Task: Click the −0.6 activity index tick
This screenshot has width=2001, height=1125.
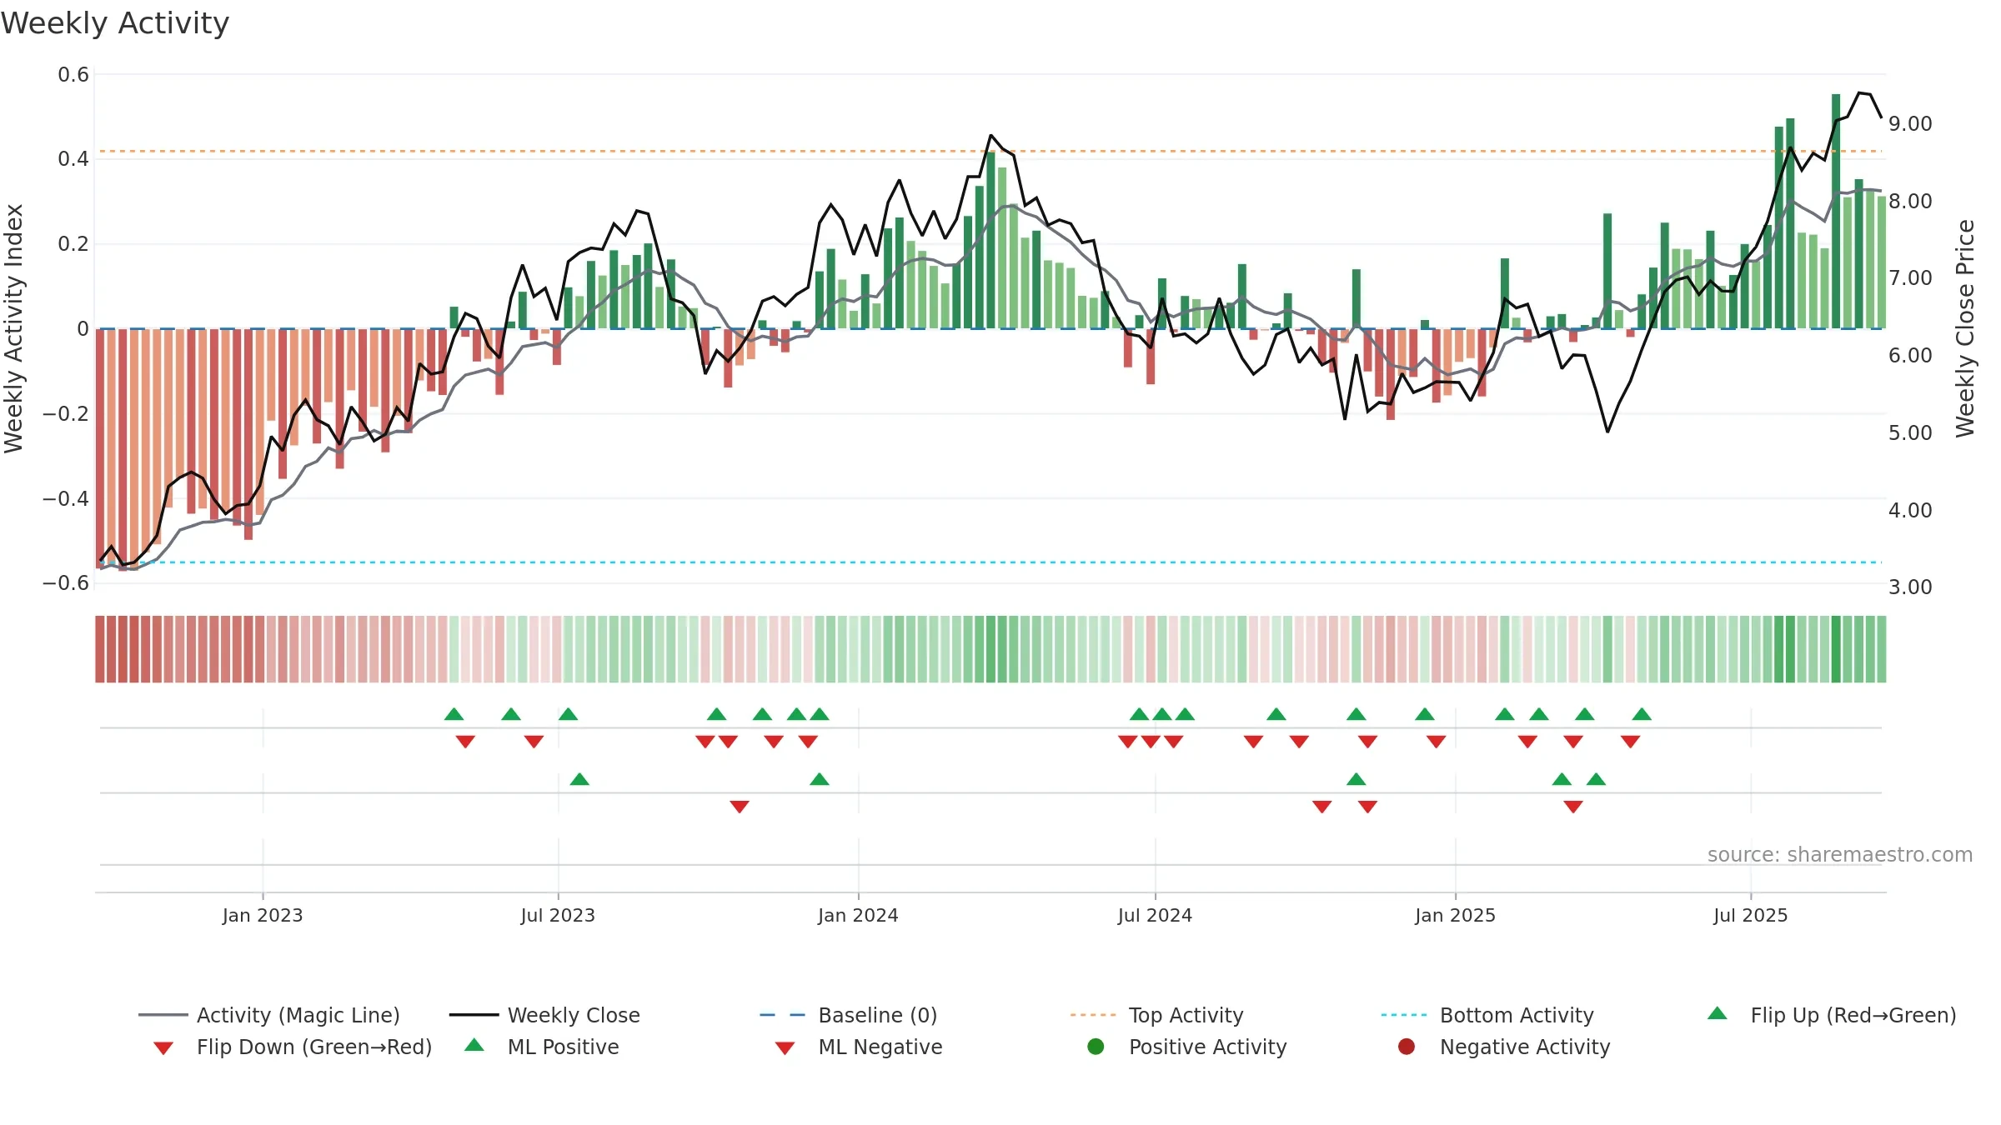Action: click(66, 583)
